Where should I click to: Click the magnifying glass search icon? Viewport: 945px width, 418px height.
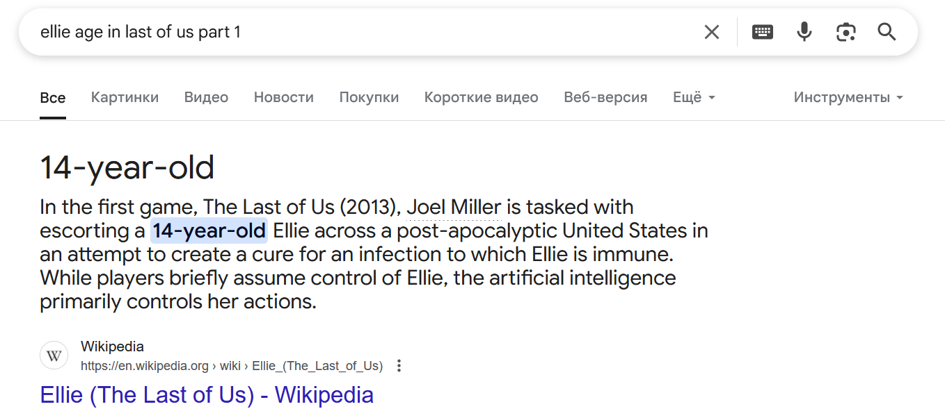[x=887, y=32]
